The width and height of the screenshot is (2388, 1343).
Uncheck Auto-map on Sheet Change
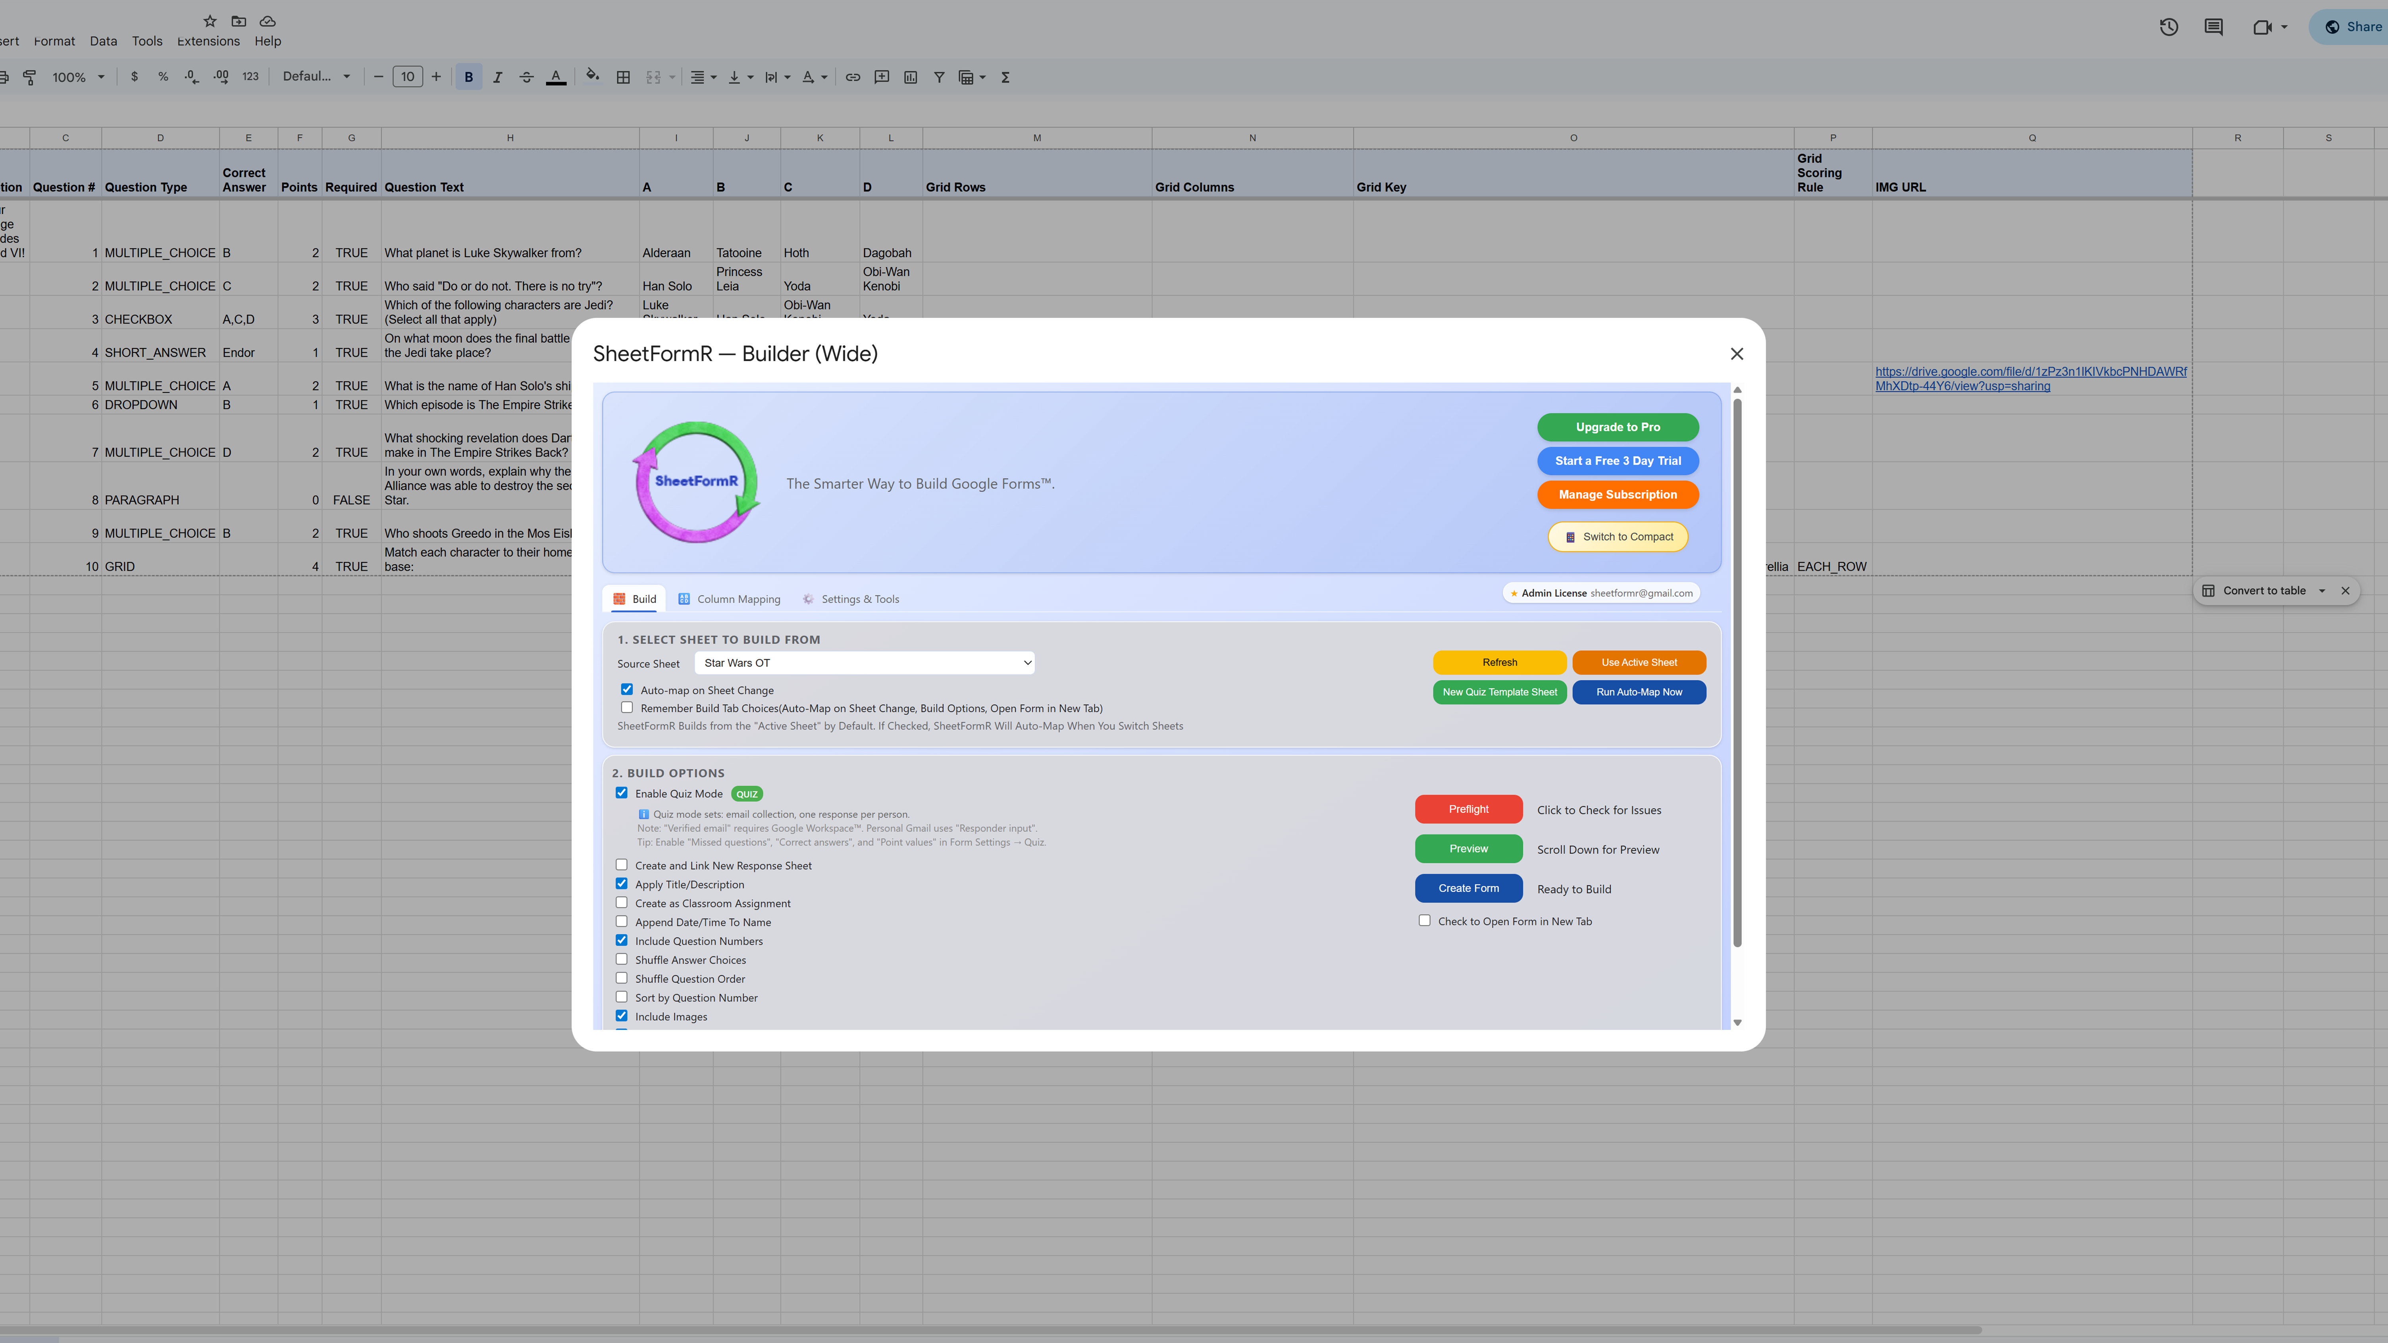click(x=628, y=690)
